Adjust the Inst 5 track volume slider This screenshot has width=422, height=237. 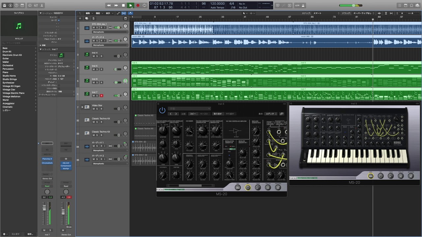pos(117,69)
